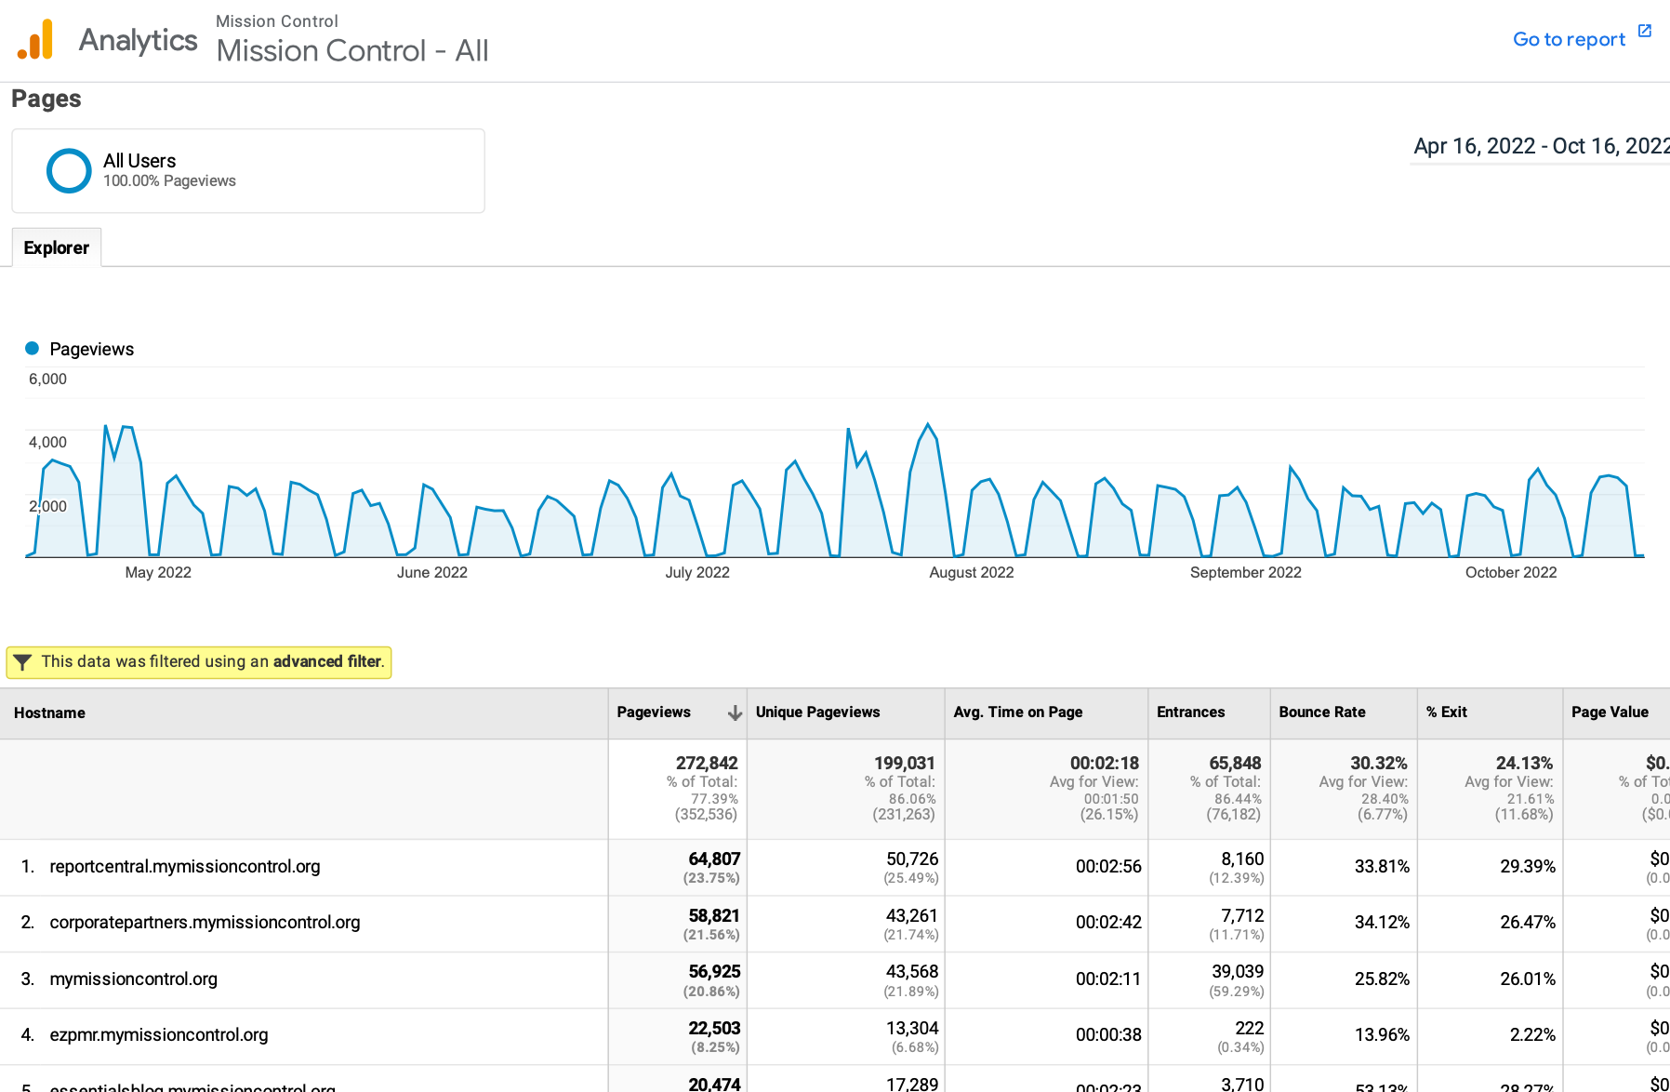Screen dimensions: 1670x1092
Task: Open ezpmr.mymissioncontrol.org hostname row
Action: click(x=158, y=1034)
